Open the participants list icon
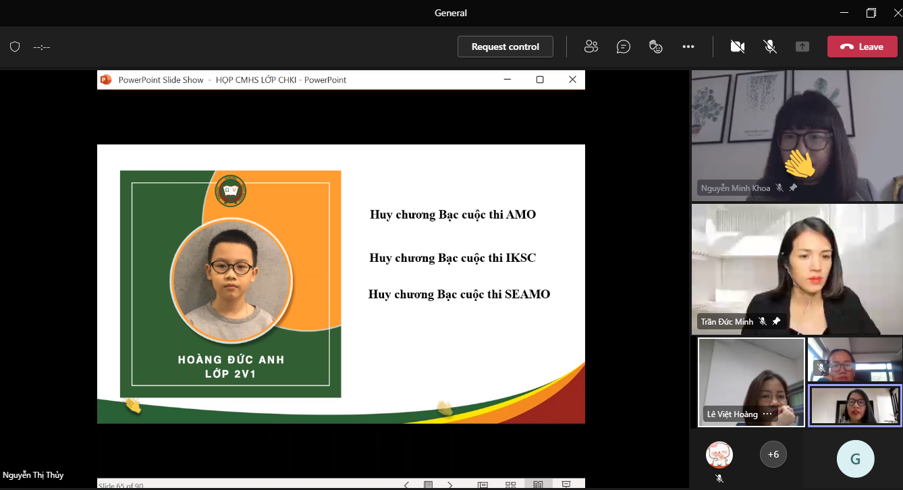Image resolution: width=903 pixels, height=490 pixels. tap(591, 47)
